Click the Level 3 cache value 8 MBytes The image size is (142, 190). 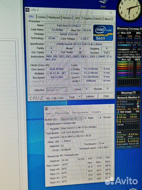tap(91, 81)
